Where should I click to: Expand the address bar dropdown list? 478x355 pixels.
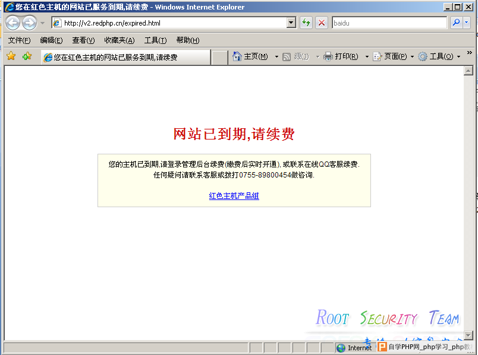click(291, 23)
